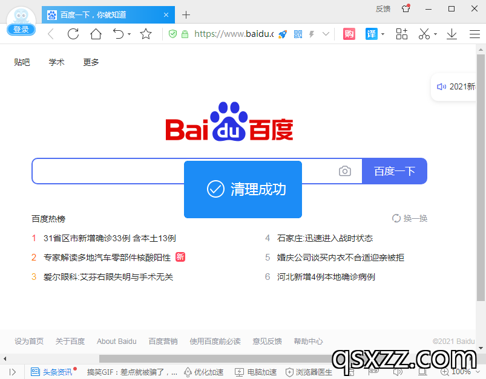Open the 更多 menu
The image size is (486, 379).
tap(91, 62)
